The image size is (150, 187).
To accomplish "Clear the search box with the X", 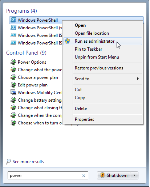I will coord(84,176).
